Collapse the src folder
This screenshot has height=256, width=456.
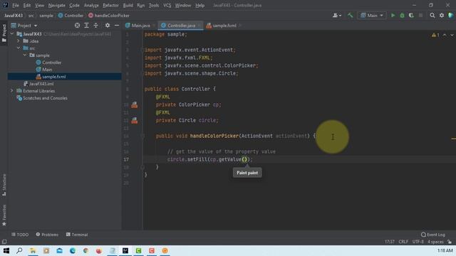click(x=19, y=48)
